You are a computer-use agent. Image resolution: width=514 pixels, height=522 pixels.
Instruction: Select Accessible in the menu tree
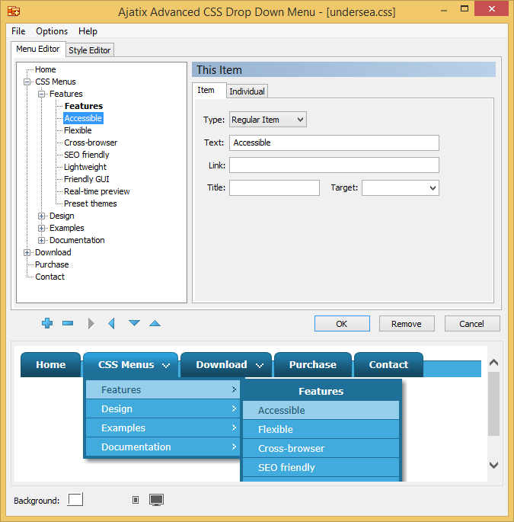(83, 118)
